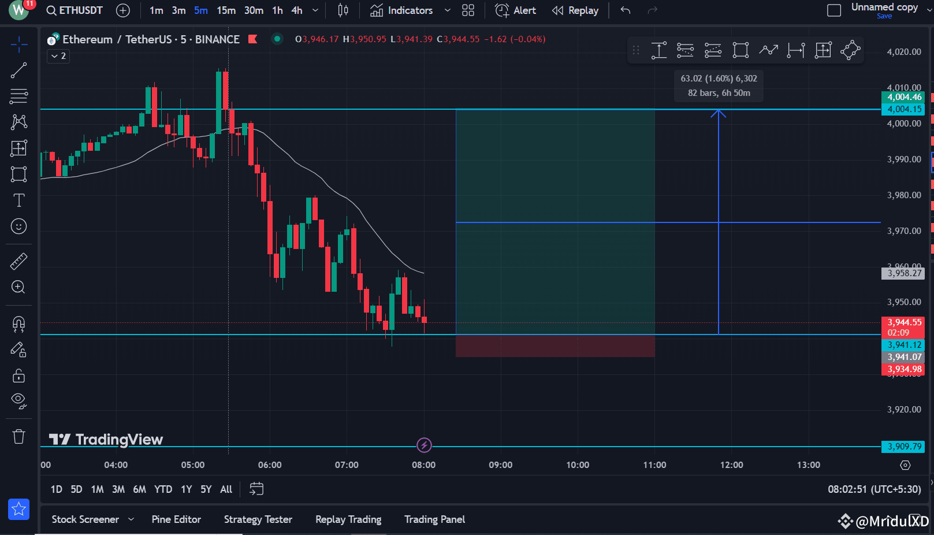
Task: Create an Alert
Action: pos(516,10)
